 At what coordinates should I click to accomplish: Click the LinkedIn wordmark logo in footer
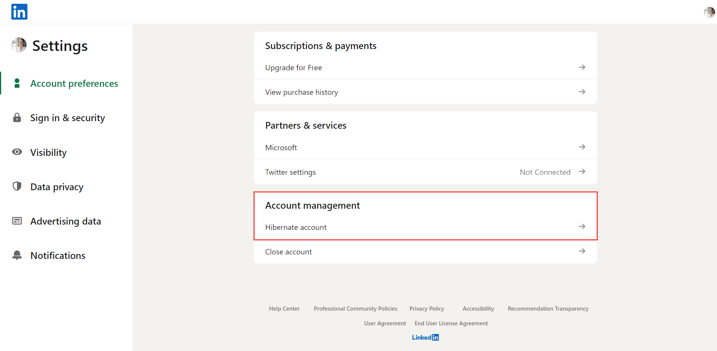(x=425, y=337)
